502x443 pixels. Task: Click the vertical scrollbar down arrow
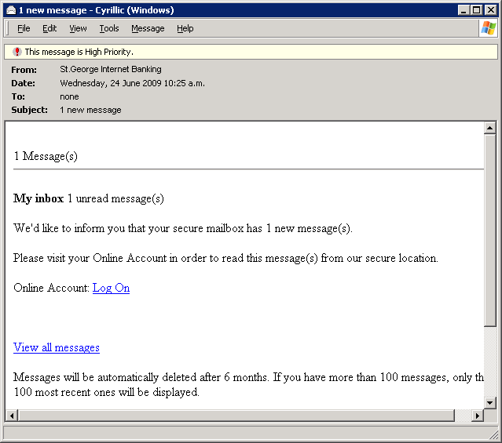489,403
